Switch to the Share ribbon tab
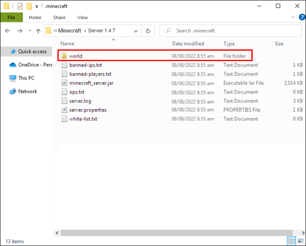This screenshot has height=246, width=306. [x=59, y=18]
